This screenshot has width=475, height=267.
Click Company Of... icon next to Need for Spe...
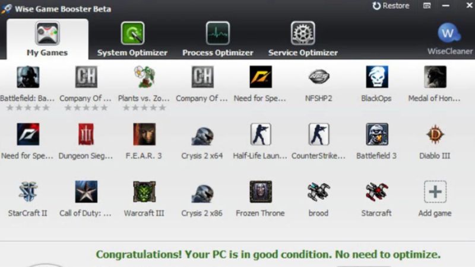point(202,77)
